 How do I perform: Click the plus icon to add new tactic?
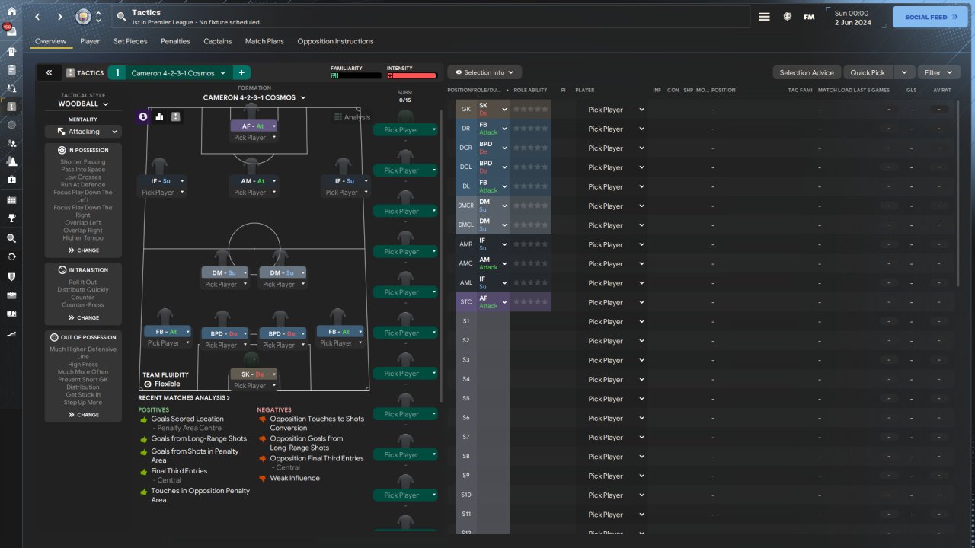click(241, 73)
